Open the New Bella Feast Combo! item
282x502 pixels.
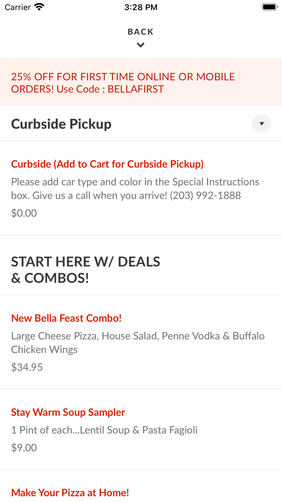[66, 318]
